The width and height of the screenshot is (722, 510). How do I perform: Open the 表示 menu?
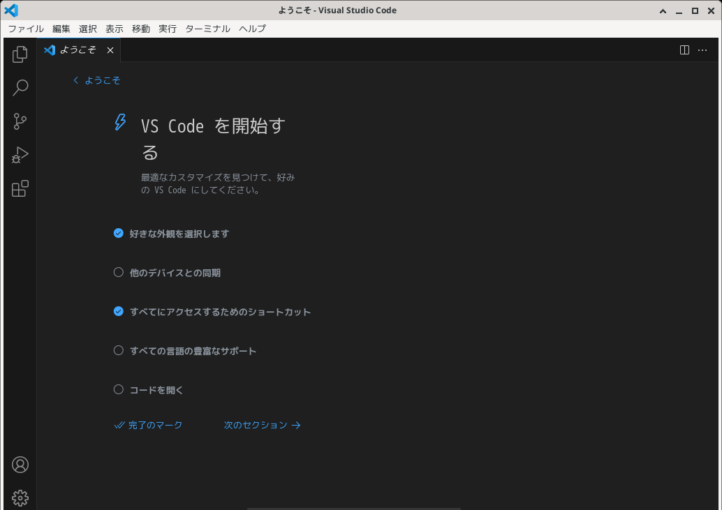pos(115,29)
